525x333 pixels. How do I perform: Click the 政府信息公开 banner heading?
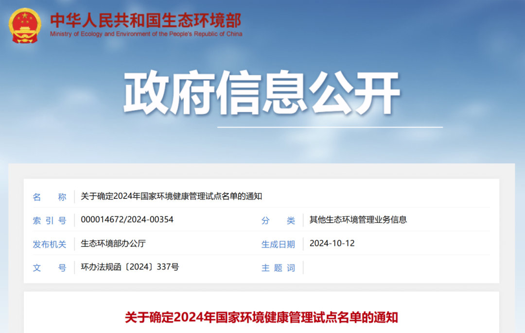click(x=262, y=93)
